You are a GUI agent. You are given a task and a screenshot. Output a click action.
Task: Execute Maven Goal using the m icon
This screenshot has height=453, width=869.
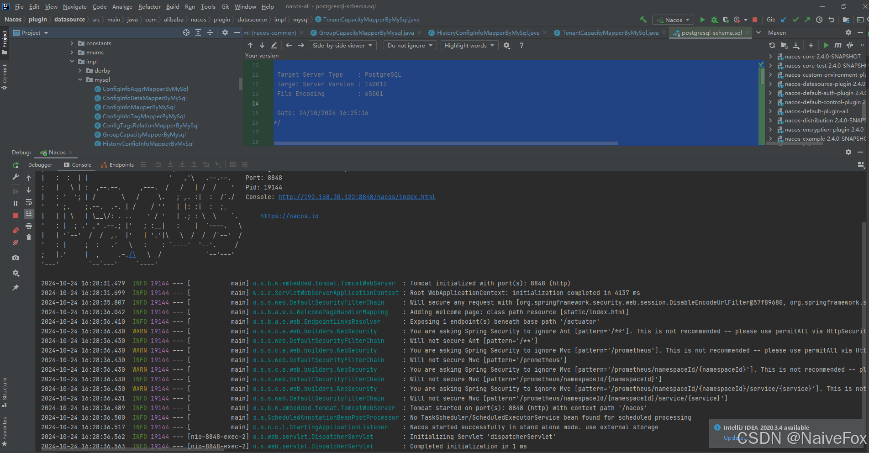pyautogui.click(x=838, y=45)
